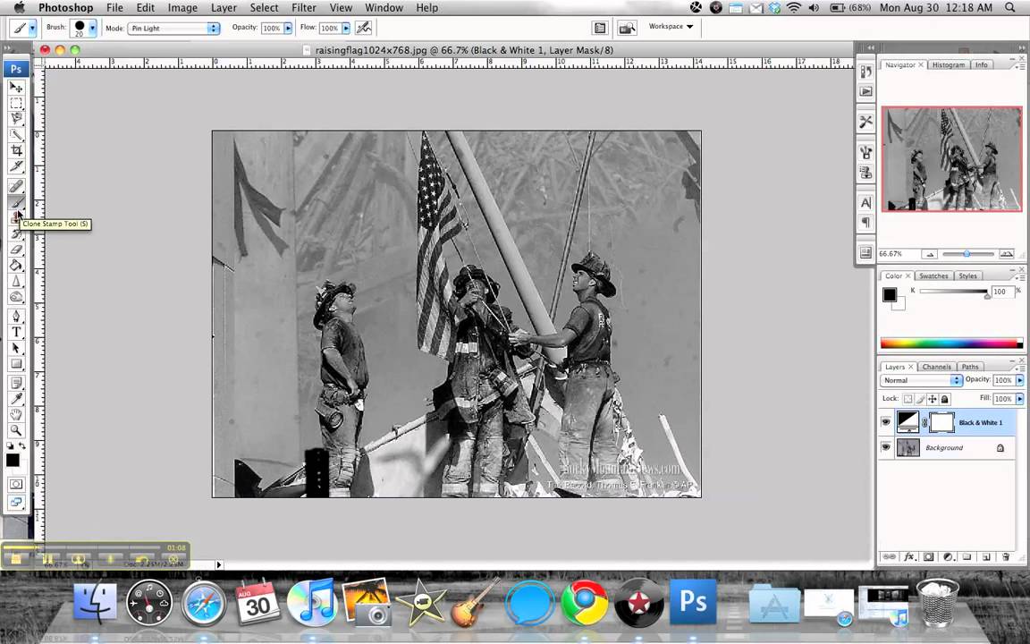Click the Delete layer trash icon
1030x644 pixels.
point(1006,556)
